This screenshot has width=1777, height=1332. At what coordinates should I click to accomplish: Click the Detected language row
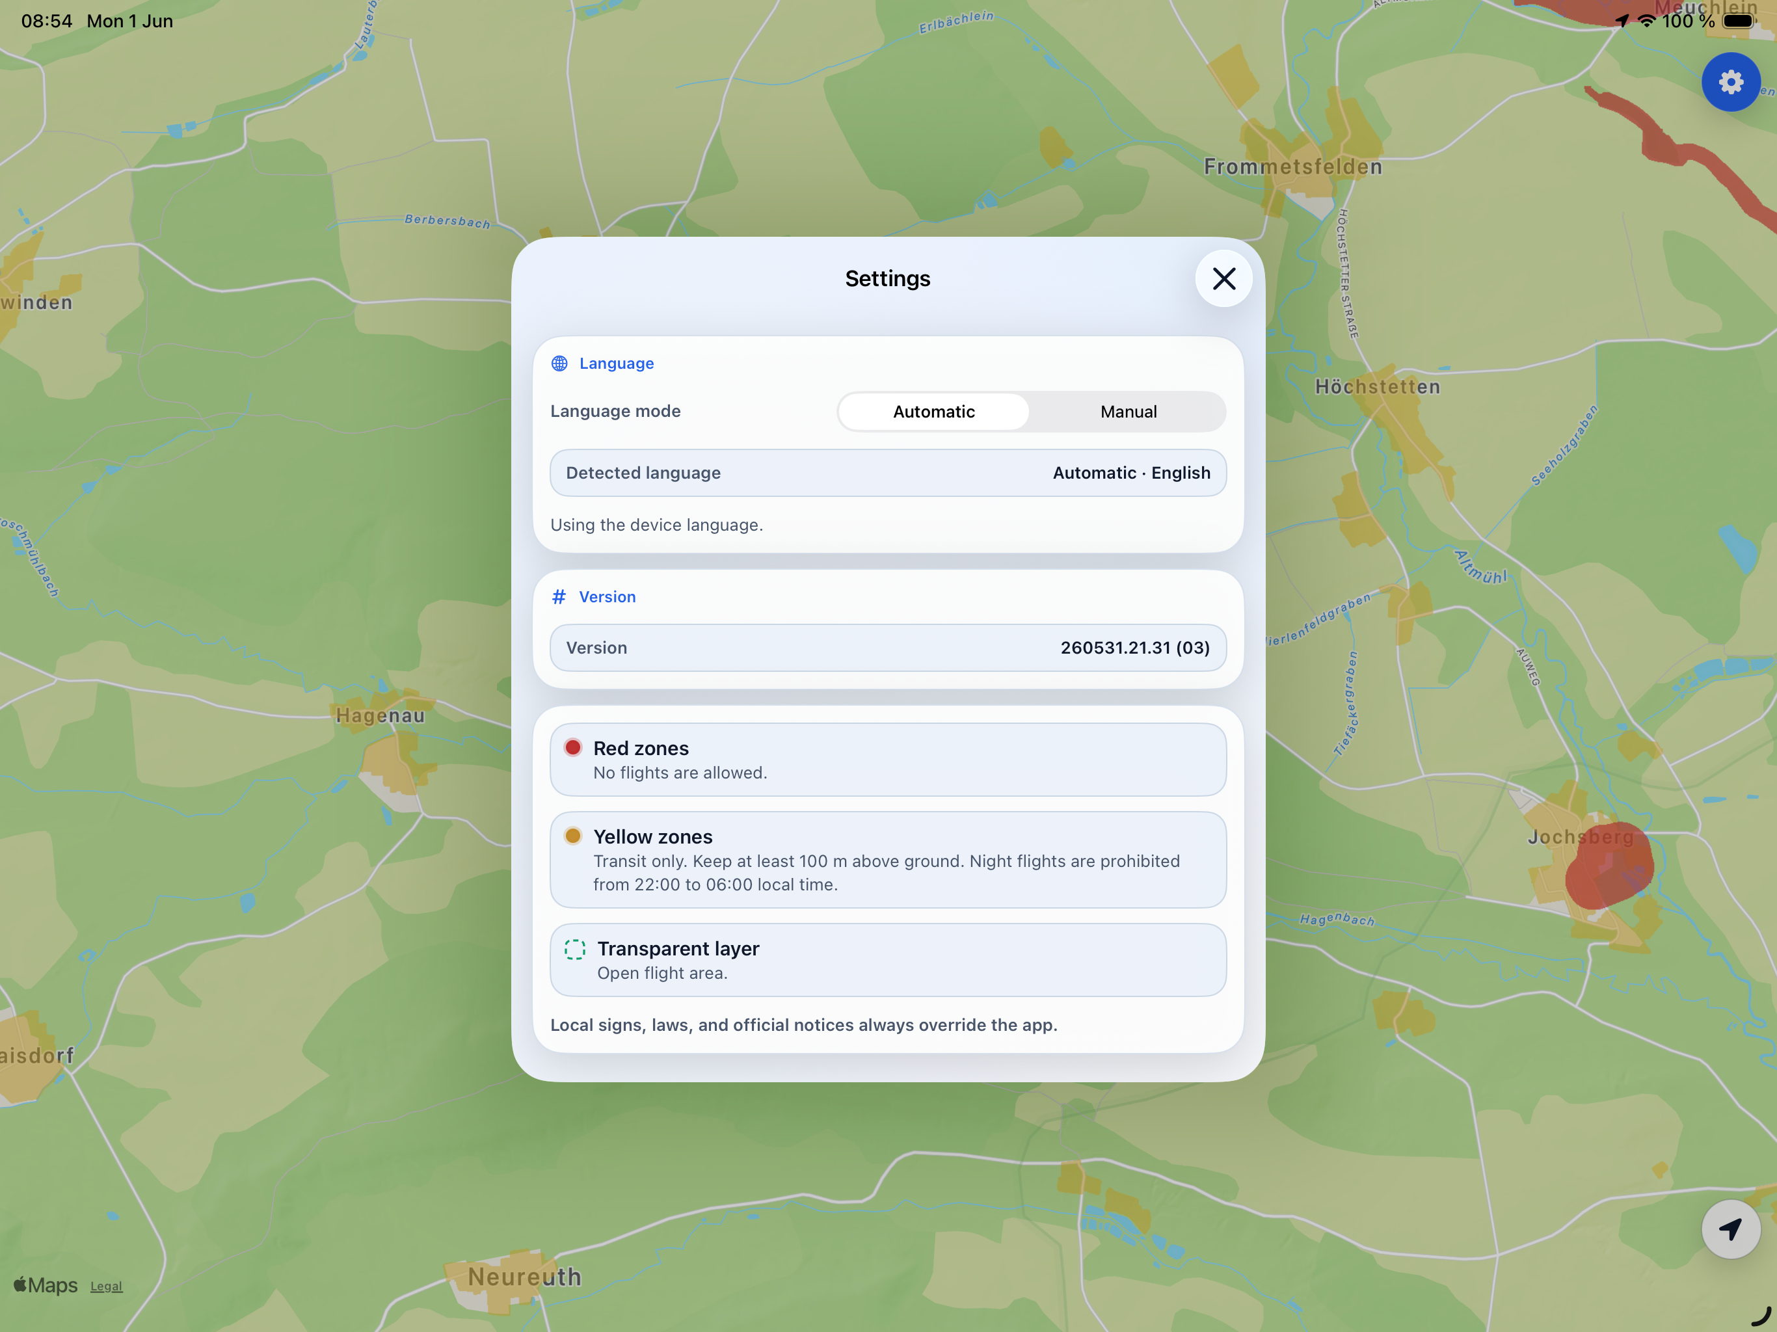coord(888,472)
